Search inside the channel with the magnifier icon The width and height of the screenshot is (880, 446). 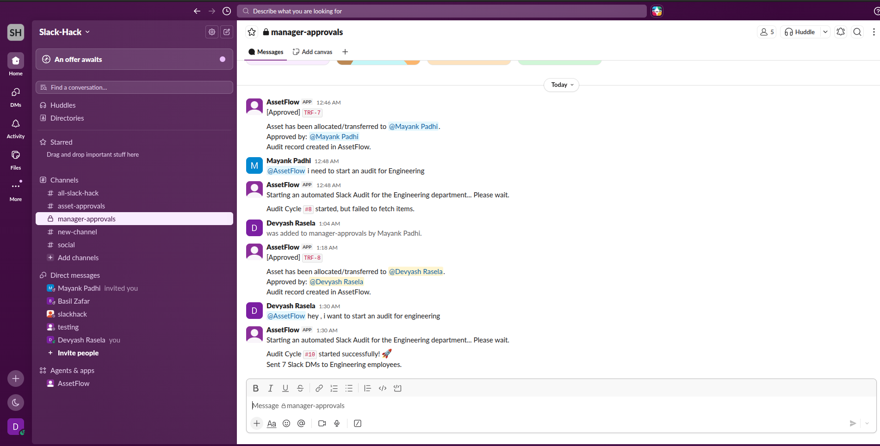[x=857, y=32]
